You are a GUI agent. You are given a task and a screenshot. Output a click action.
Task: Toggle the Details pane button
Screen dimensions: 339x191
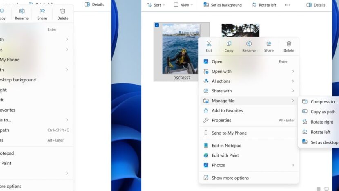(316, 5)
